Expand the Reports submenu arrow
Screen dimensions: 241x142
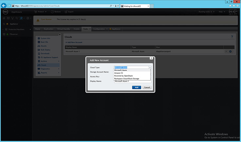59,73
